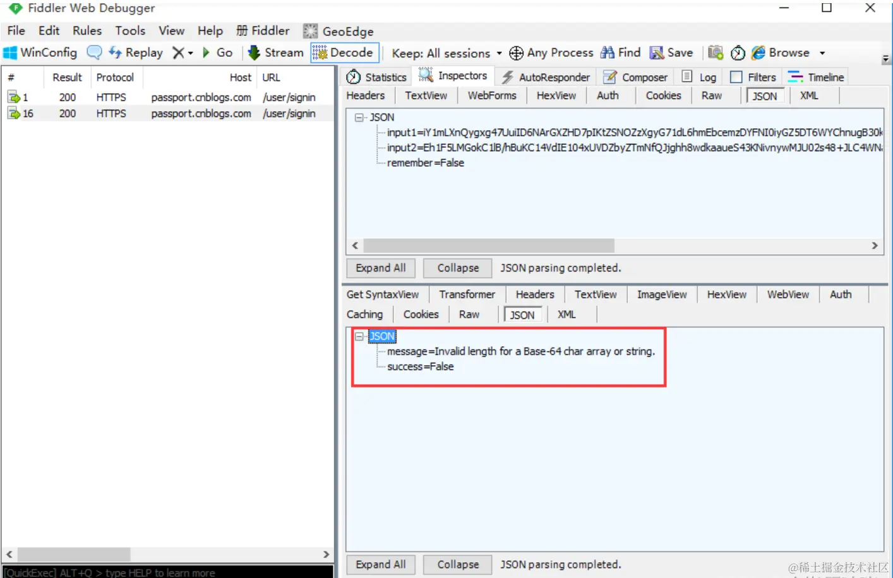893x578 pixels.
Task: Select request Headers inspector tab
Action: point(366,95)
